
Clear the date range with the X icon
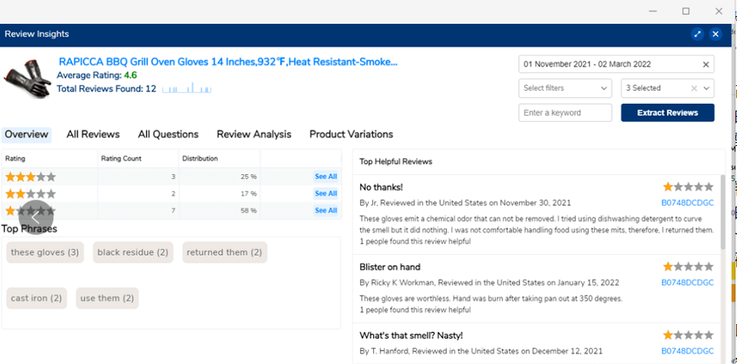click(706, 65)
